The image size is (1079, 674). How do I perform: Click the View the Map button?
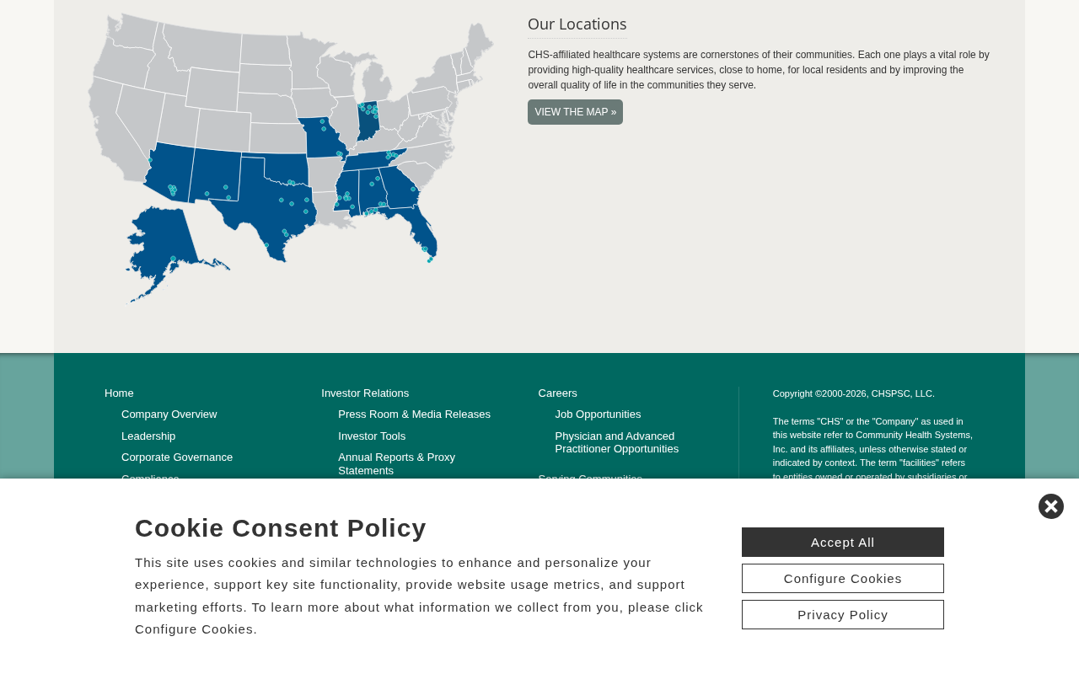click(575, 112)
